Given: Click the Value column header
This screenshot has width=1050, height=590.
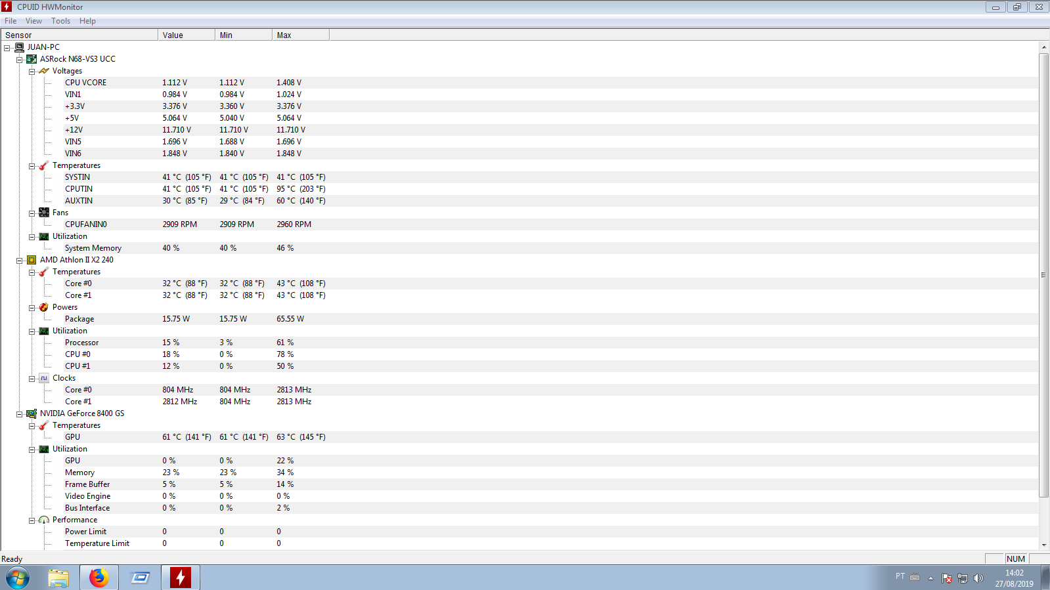Looking at the screenshot, I should click(x=186, y=35).
